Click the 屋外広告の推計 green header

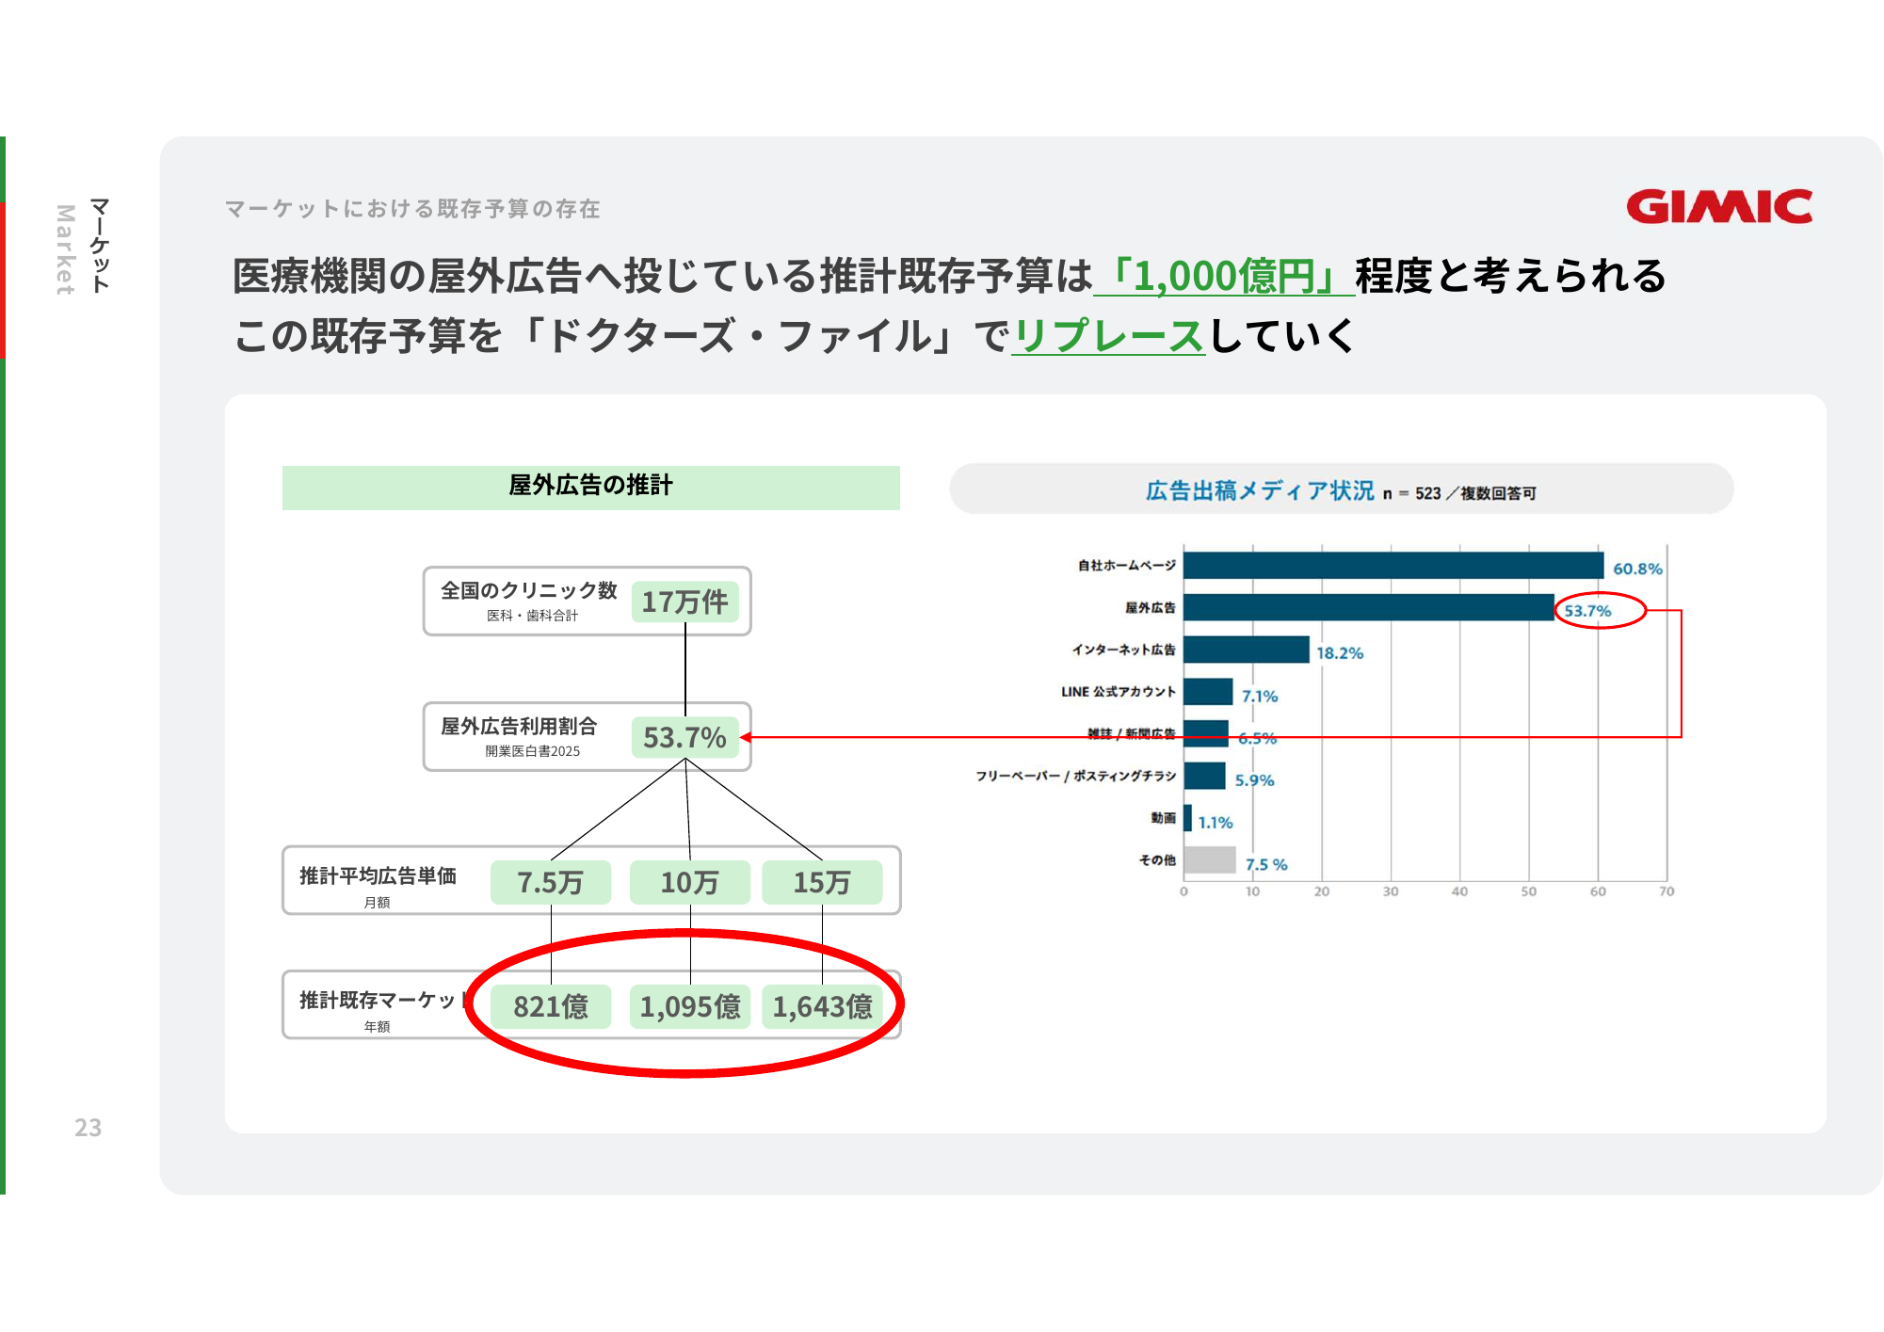pyautogui.click(x=590, y=487)
